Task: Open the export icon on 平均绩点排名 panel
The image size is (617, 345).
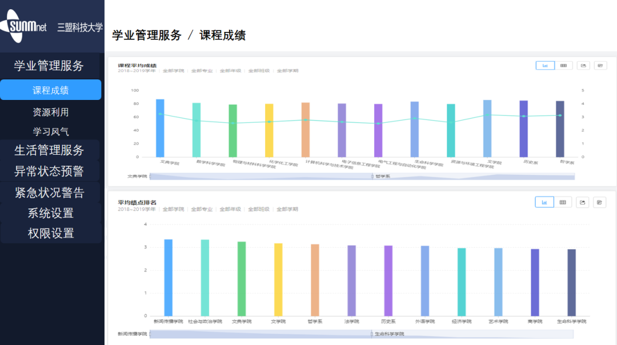Action: click(x=582, y=202)
